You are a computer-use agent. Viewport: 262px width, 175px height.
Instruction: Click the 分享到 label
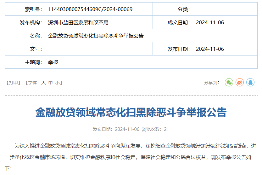211,83
